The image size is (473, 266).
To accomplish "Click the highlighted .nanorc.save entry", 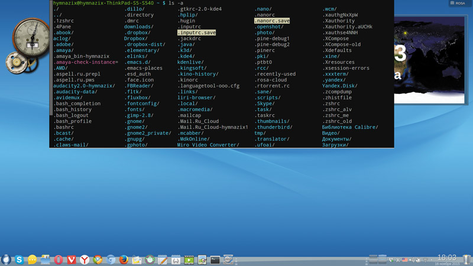I will click(x=272, y=21).
